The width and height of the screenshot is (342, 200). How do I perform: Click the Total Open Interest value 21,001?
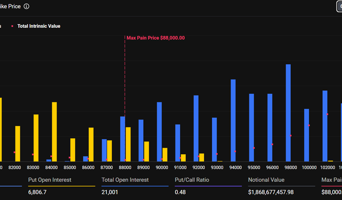(110, 192)
